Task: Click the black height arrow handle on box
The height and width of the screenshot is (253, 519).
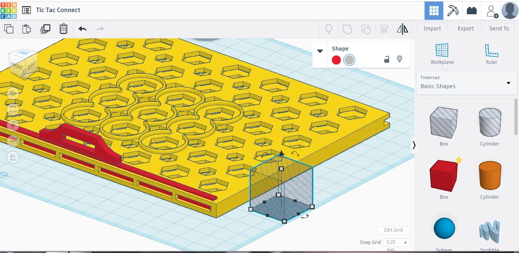Action: (282, 153)
